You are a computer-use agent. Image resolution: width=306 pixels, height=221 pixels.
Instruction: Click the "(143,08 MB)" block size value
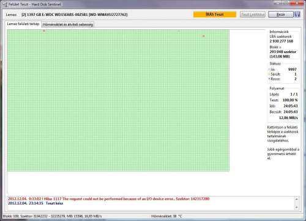point(280,57)
